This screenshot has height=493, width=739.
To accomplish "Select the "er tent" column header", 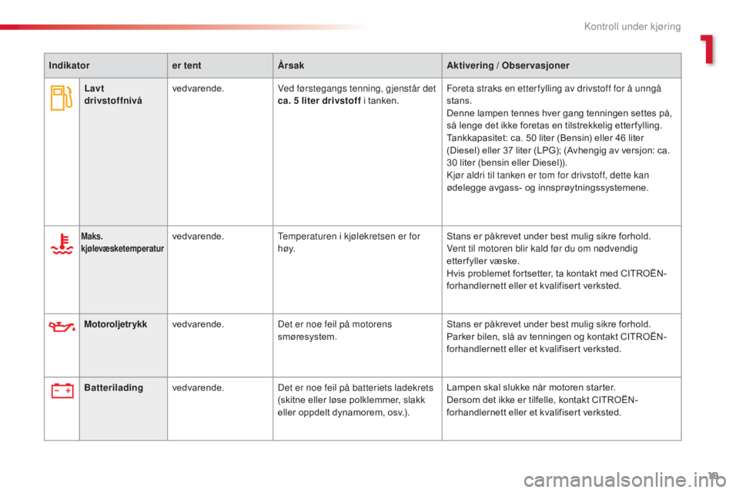I will click(x=186, y=66).
